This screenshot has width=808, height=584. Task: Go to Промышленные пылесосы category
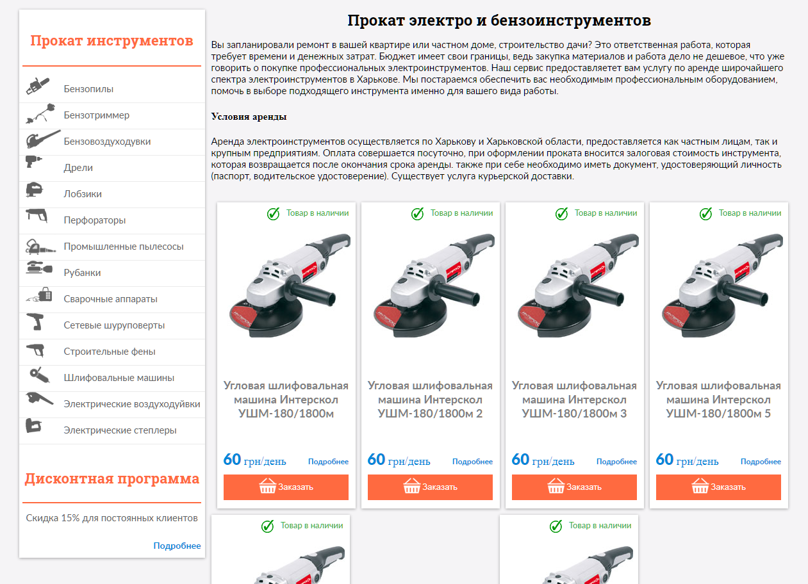pyautogui.click(x=124, y=247)
